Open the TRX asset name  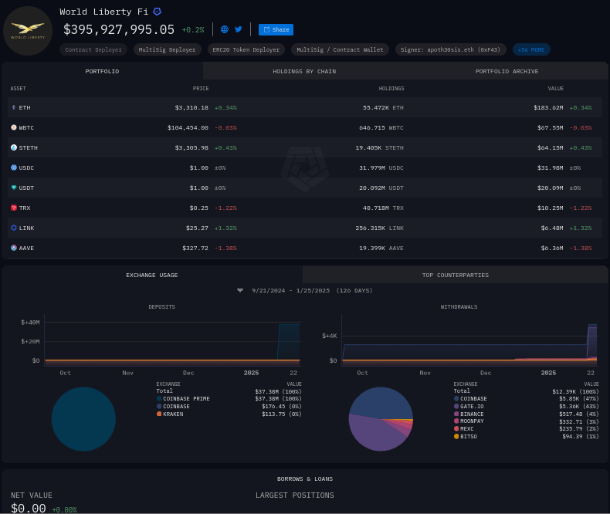[25, 208]
